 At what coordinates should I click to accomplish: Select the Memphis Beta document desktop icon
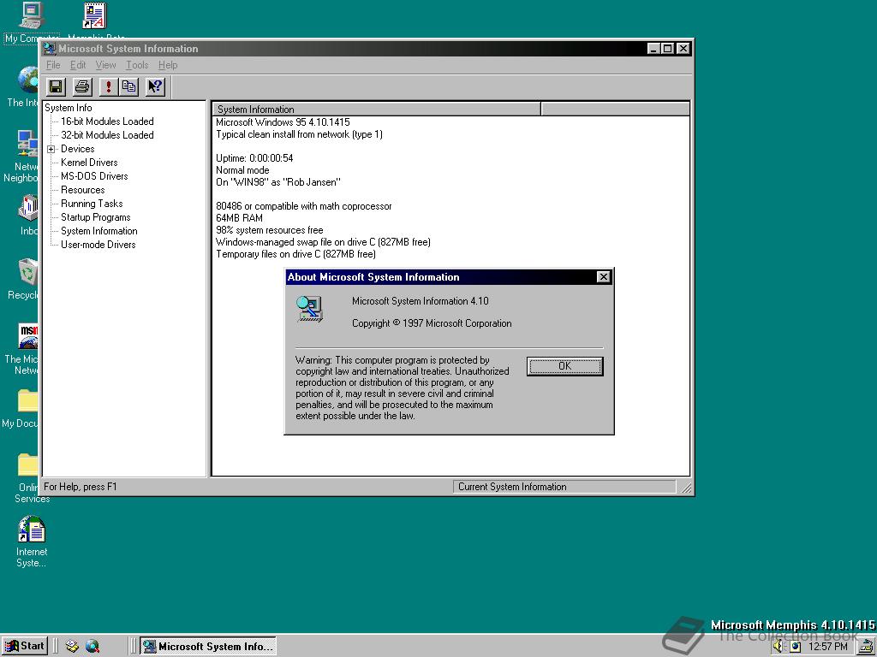click(x=95, y=17)
